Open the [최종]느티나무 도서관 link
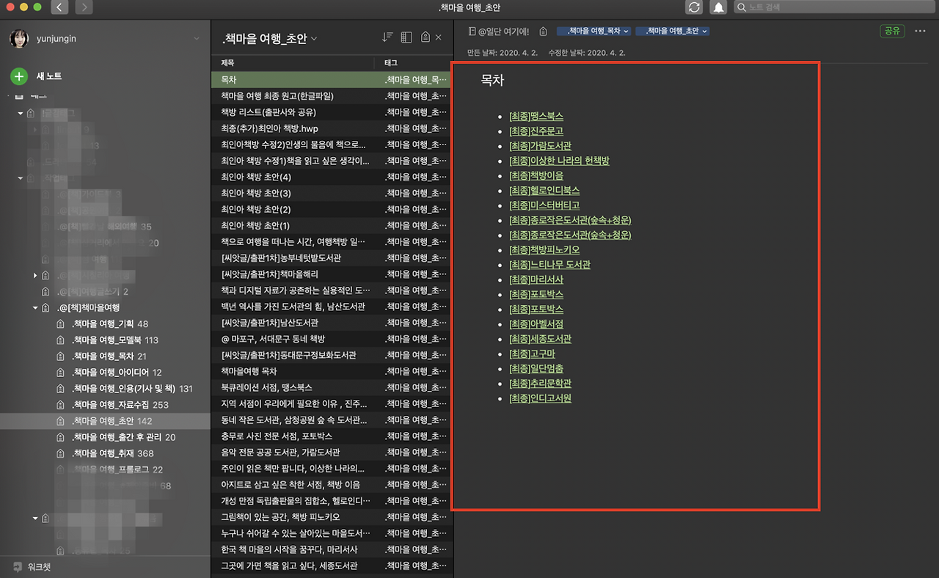 pyautogui.click(x=549, y=264)
